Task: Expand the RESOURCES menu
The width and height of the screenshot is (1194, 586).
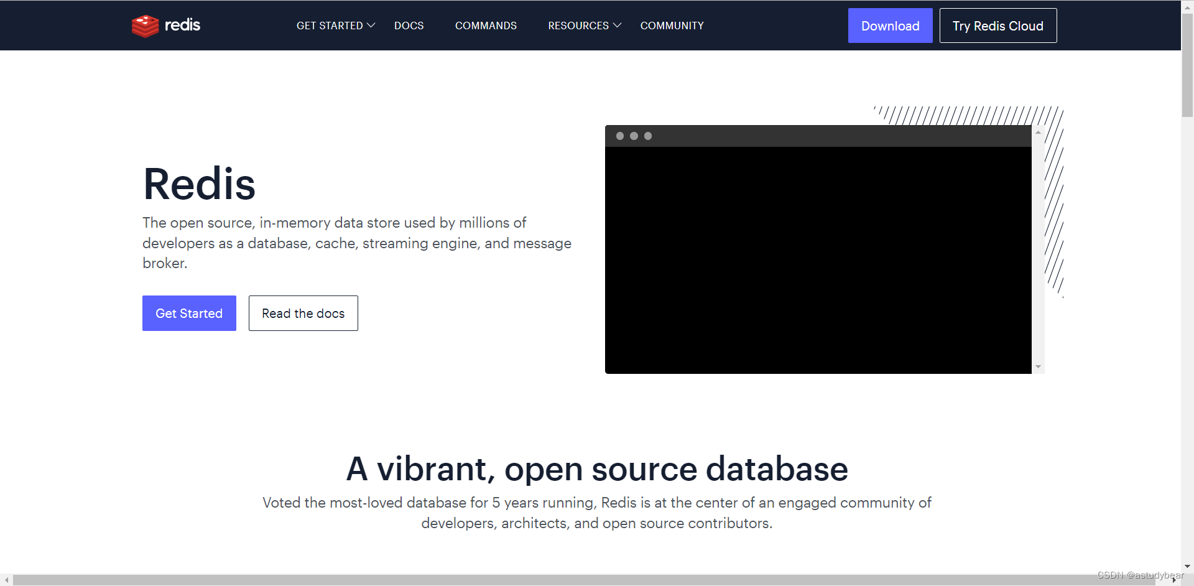Action: (585, 26)
